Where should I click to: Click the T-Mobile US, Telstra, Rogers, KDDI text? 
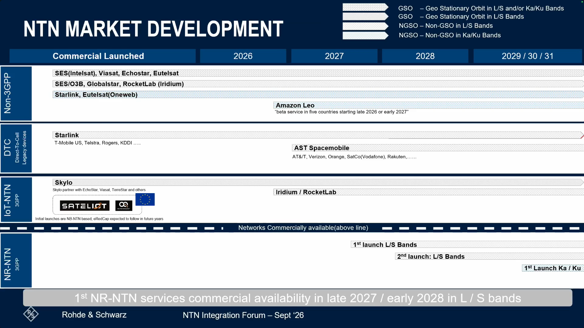coord(97,143)
